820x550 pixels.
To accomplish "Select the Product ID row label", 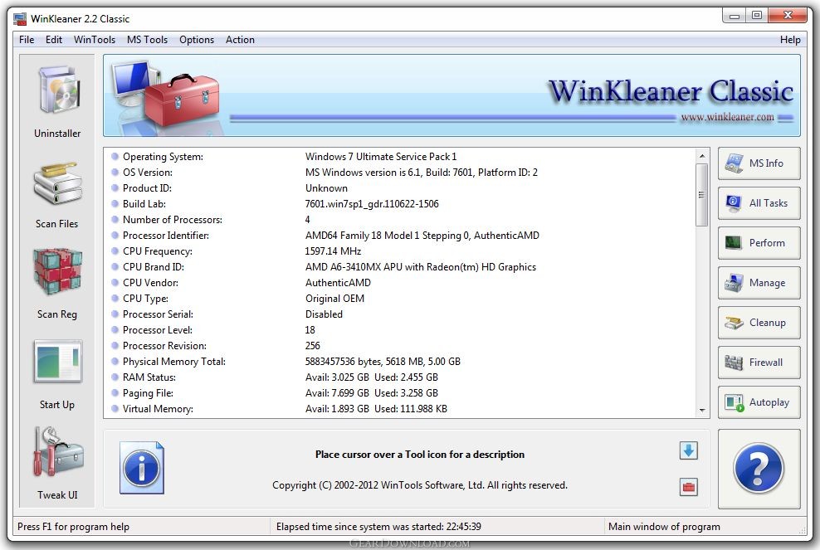I will 147,188.
